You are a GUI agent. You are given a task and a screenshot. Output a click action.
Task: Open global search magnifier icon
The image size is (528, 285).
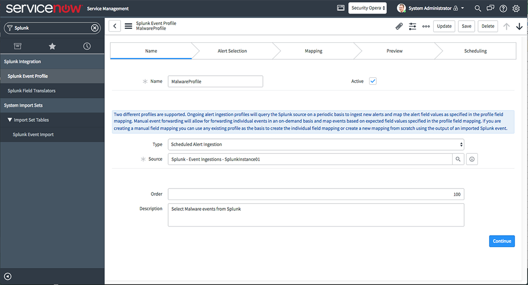click(x=477, y=8)
